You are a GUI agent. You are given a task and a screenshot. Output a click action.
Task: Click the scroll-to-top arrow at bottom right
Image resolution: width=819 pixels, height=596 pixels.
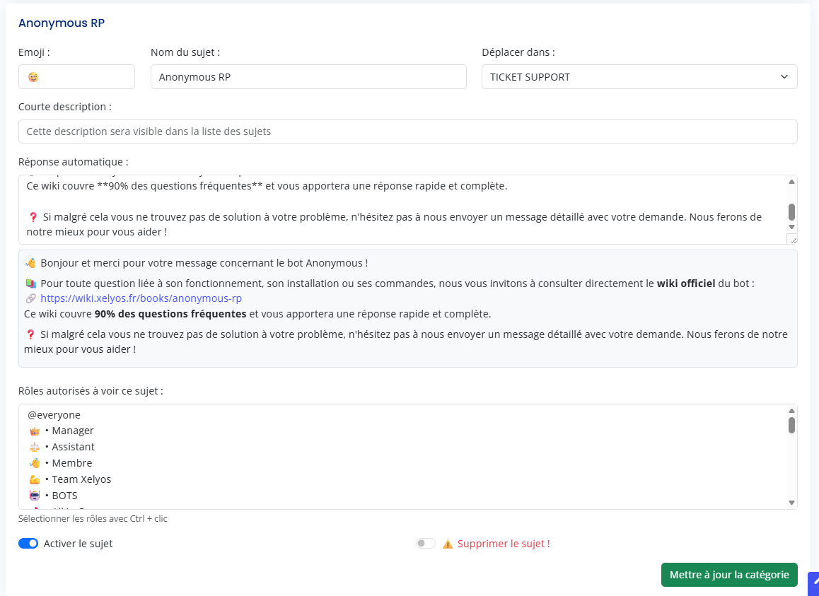click(813, 584)
